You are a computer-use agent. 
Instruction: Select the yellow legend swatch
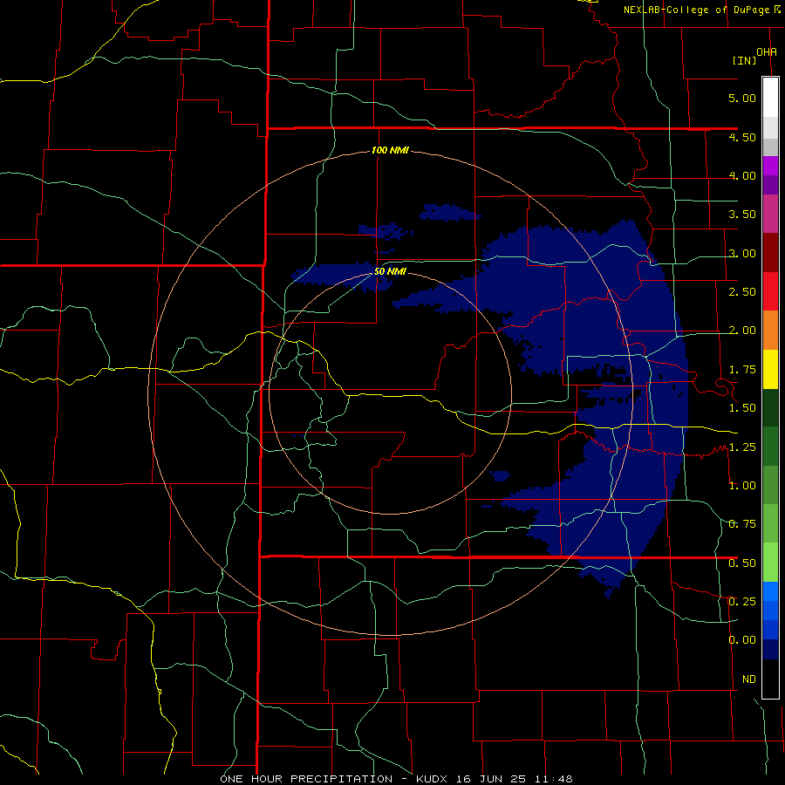(770, 370)
